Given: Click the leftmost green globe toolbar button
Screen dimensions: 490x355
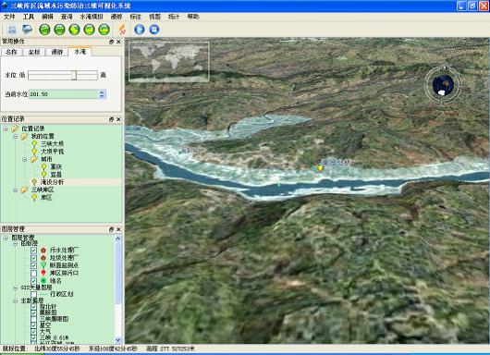Looking at the screenshot, I should 44,30.
